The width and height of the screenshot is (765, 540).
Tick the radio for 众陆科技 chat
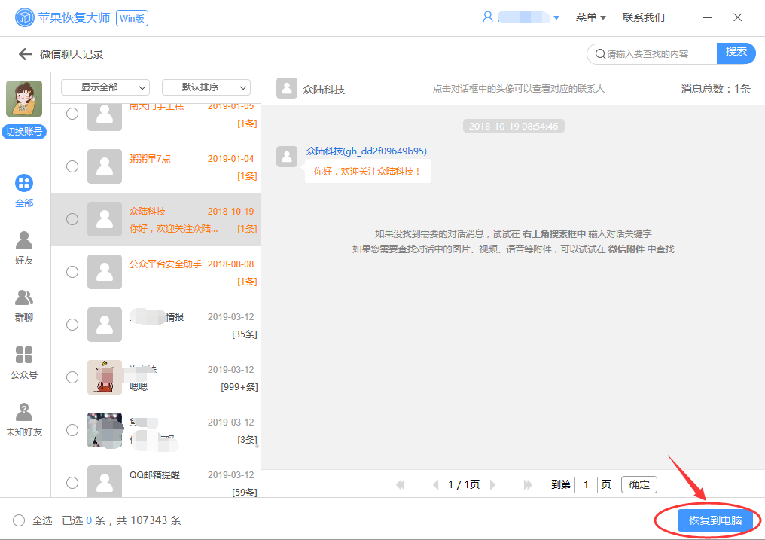(x=72, y=219)
